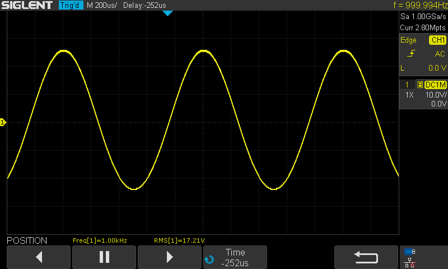The width and height of the screenshot is (448, 269).
Task: Click the DC1M coupling badge
Action: [x=436, y=85]
